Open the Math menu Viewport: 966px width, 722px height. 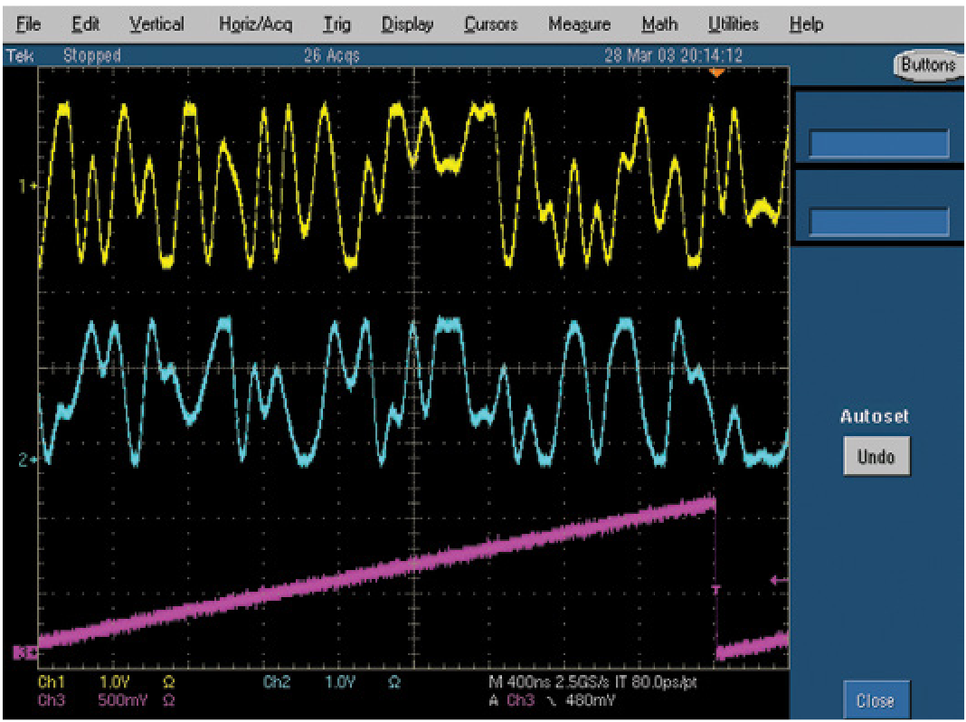point(659,24)
